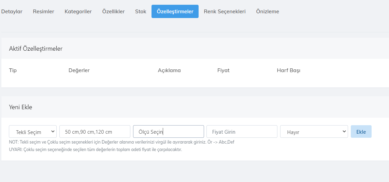Click the Tip column header

(x=13, y=70)
